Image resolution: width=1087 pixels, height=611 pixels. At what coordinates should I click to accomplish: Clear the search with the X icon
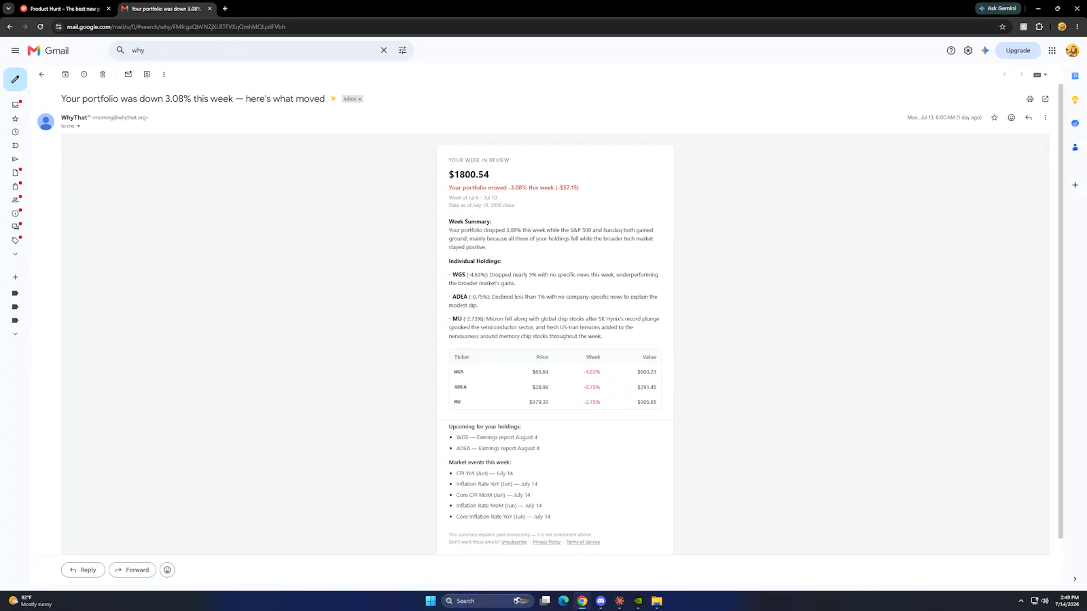tap(384, 50)
